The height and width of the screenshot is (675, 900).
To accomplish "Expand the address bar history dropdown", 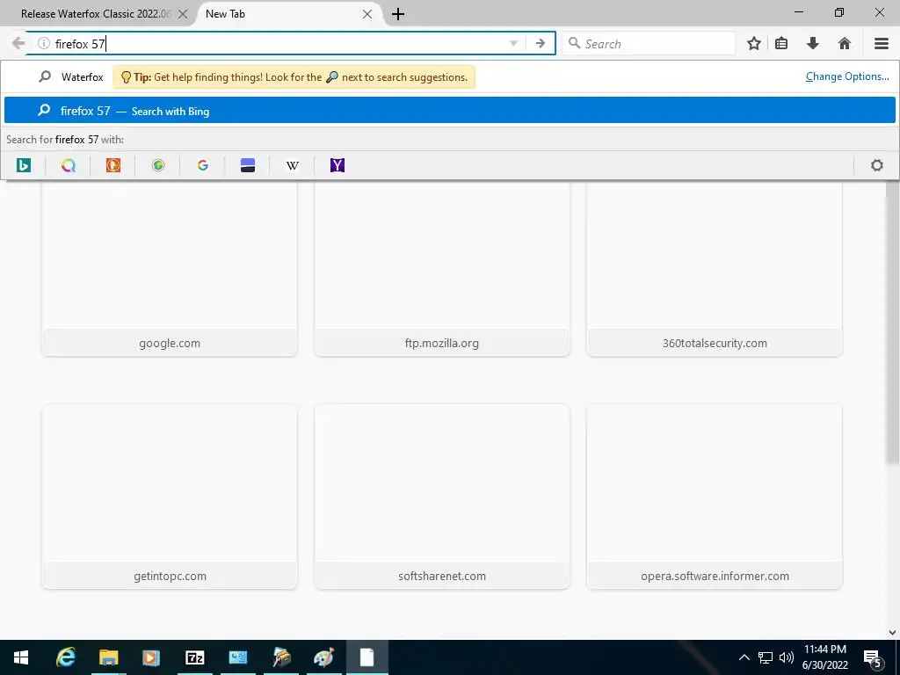I will click(513, 43).
